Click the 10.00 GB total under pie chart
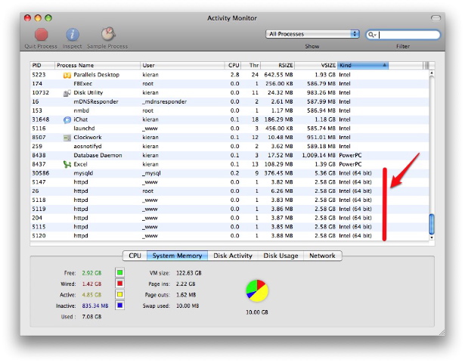This screenshot has width=465, height=363. coord(257,312)
